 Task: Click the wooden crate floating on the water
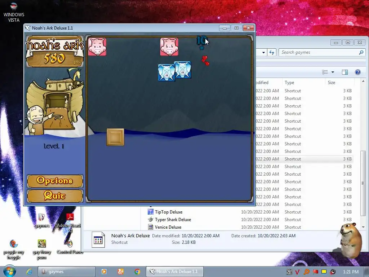[115, 137]
